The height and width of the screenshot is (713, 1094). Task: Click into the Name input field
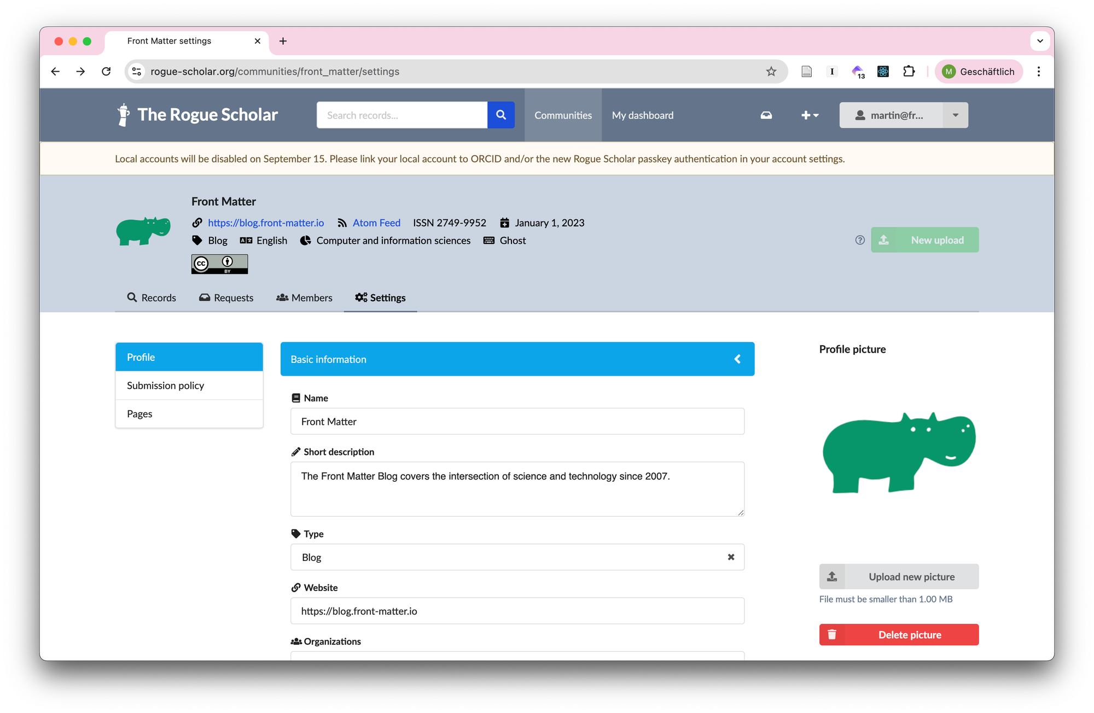[x=517, y=422]
